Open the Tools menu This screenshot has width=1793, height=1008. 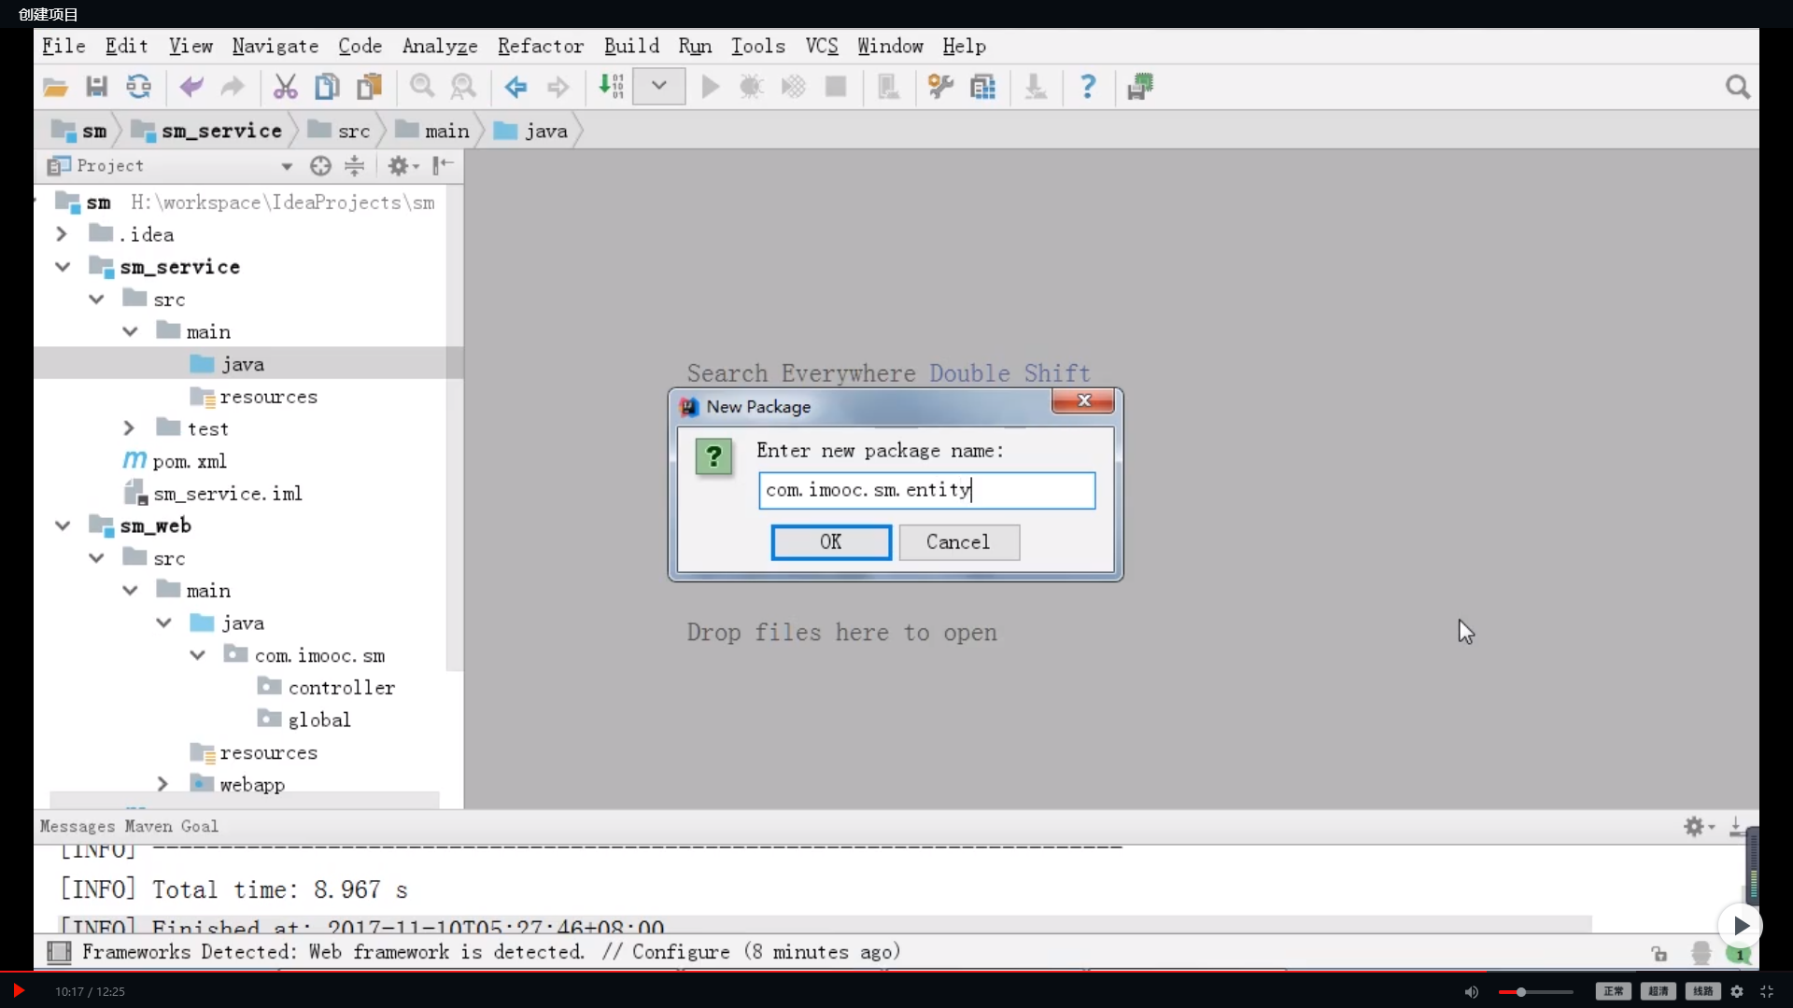click(757, 46)
